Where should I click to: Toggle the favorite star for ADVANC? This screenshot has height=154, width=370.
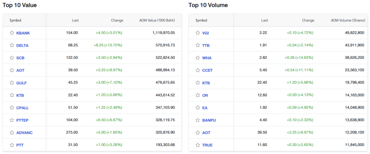point(12,133)
